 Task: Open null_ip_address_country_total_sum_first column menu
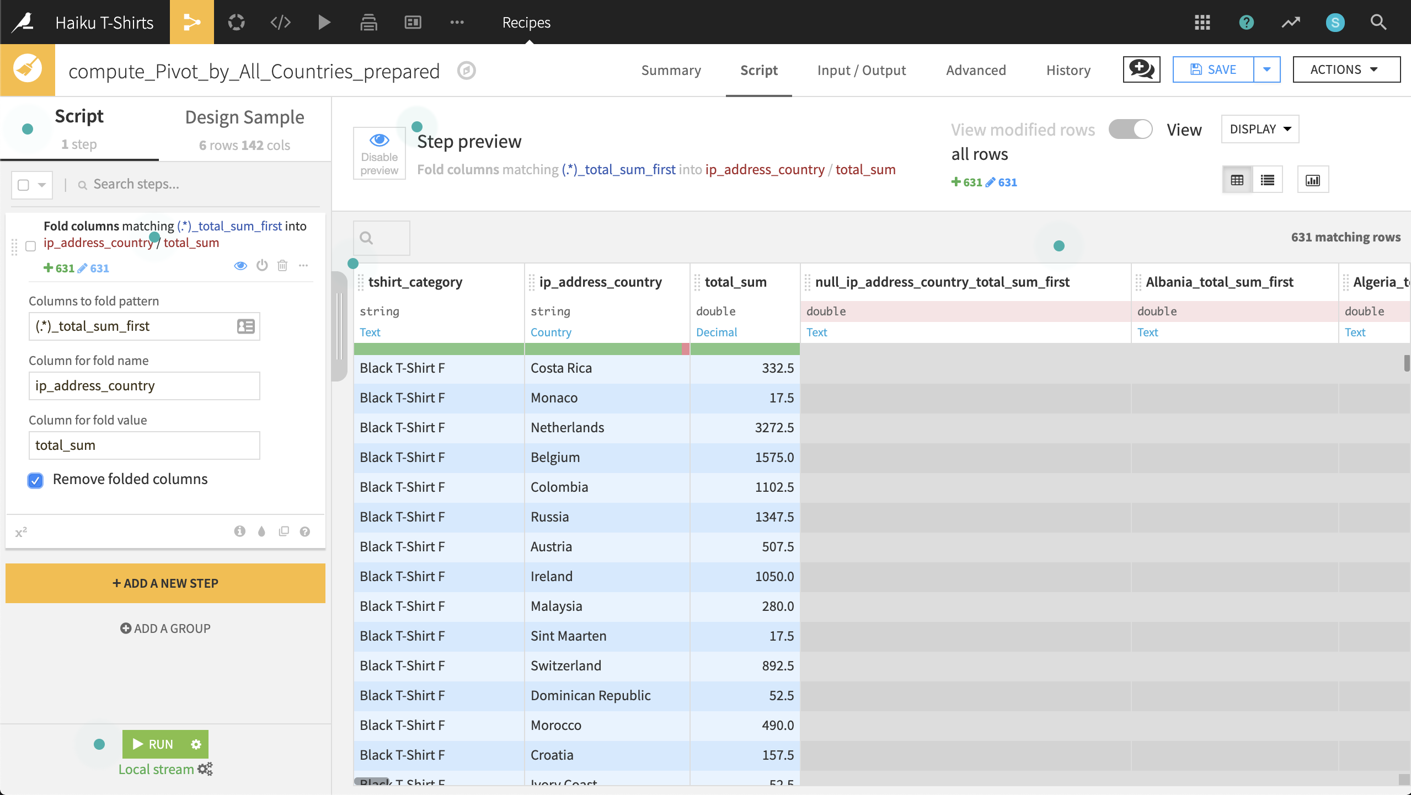942,282
